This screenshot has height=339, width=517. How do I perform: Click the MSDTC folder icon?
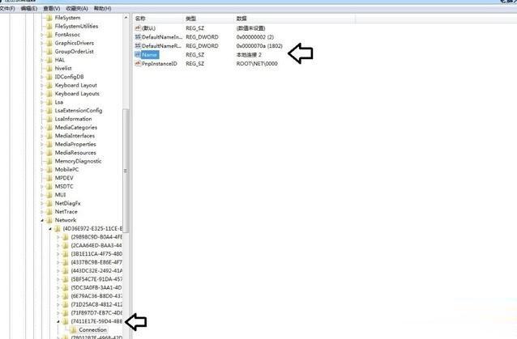pyautogui.click(x=49, y=187)
